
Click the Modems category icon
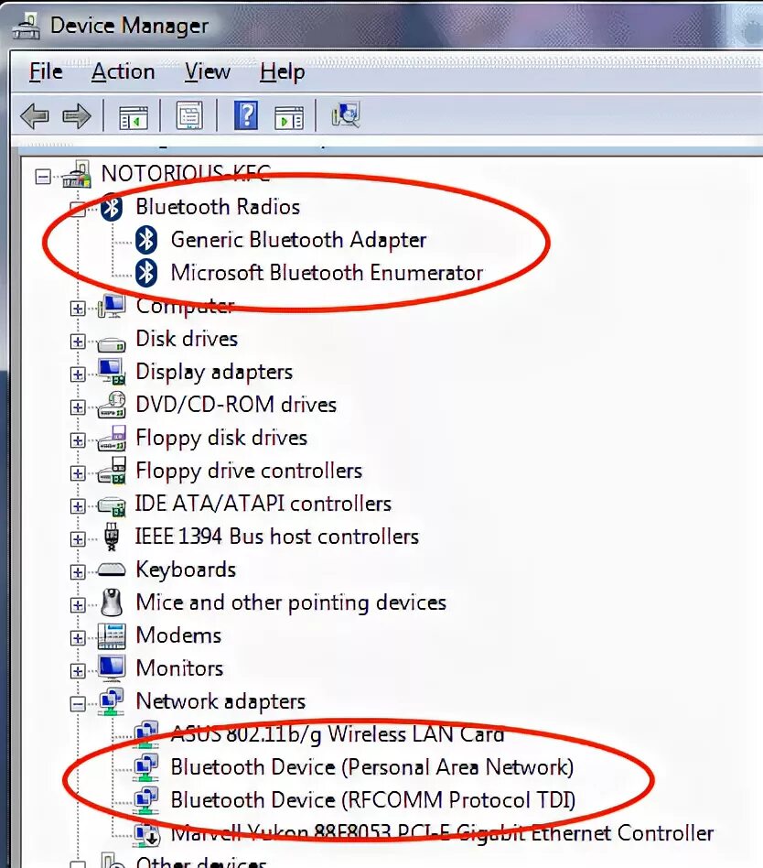(112, 636)
